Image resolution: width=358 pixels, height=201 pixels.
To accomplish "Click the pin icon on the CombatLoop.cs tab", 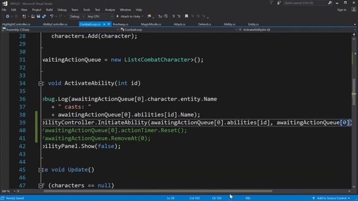I will pyautogui.click(x=104, y=24).
